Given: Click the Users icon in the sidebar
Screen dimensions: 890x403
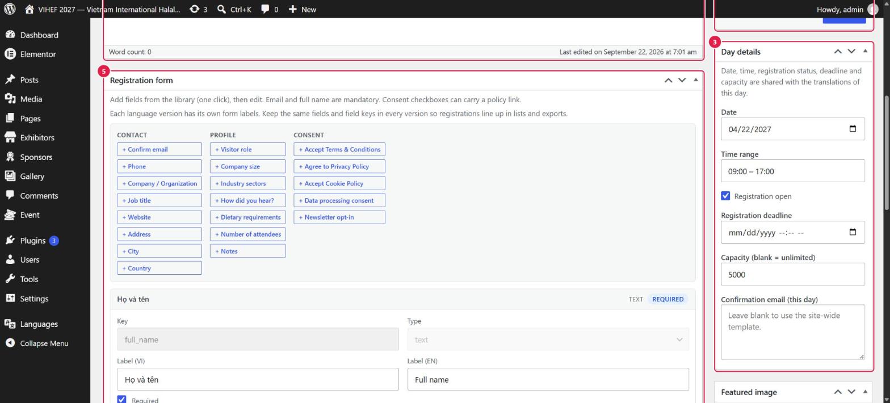Looking at the screenshot, I should coord(10,259).
